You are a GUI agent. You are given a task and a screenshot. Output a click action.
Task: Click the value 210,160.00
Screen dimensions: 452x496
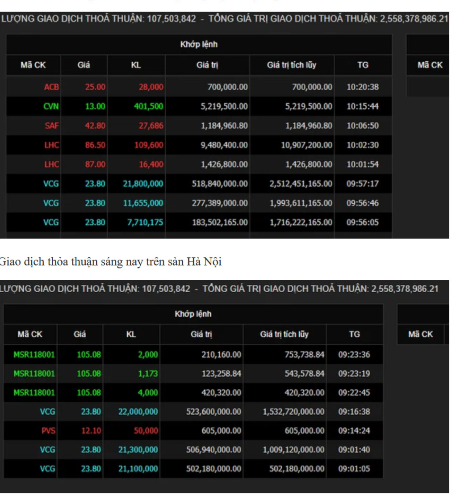pyautogui.click(x=221, y=355)
